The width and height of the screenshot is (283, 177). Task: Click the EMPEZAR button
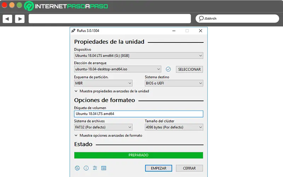(158, 168)
